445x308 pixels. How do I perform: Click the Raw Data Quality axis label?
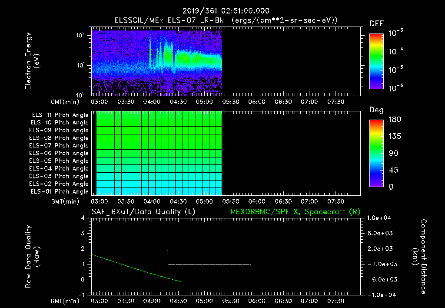(x=32, y=257)
